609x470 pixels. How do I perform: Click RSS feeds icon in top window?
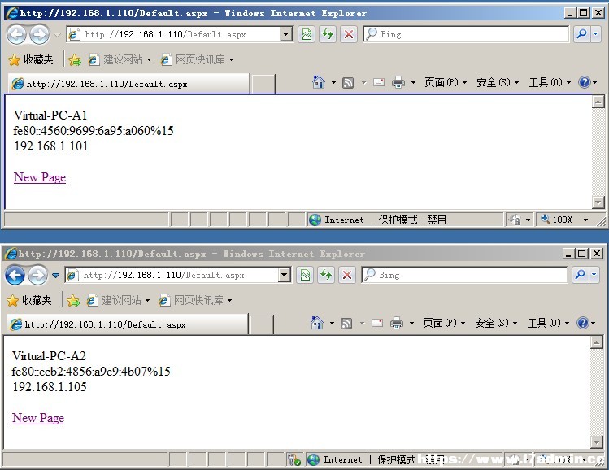click(348, 82)
